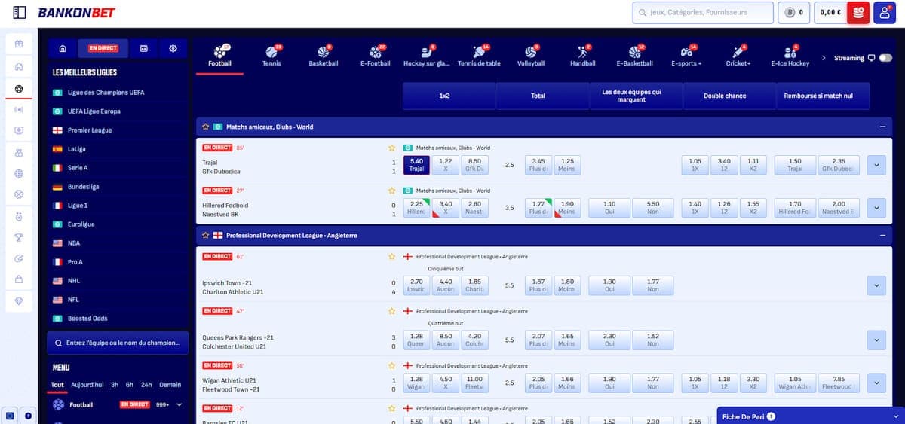Bet Plus de 2.5 at 3.45
Viewport: 905px width, 424px height.
pyautogui.click(x=538, y=165)
